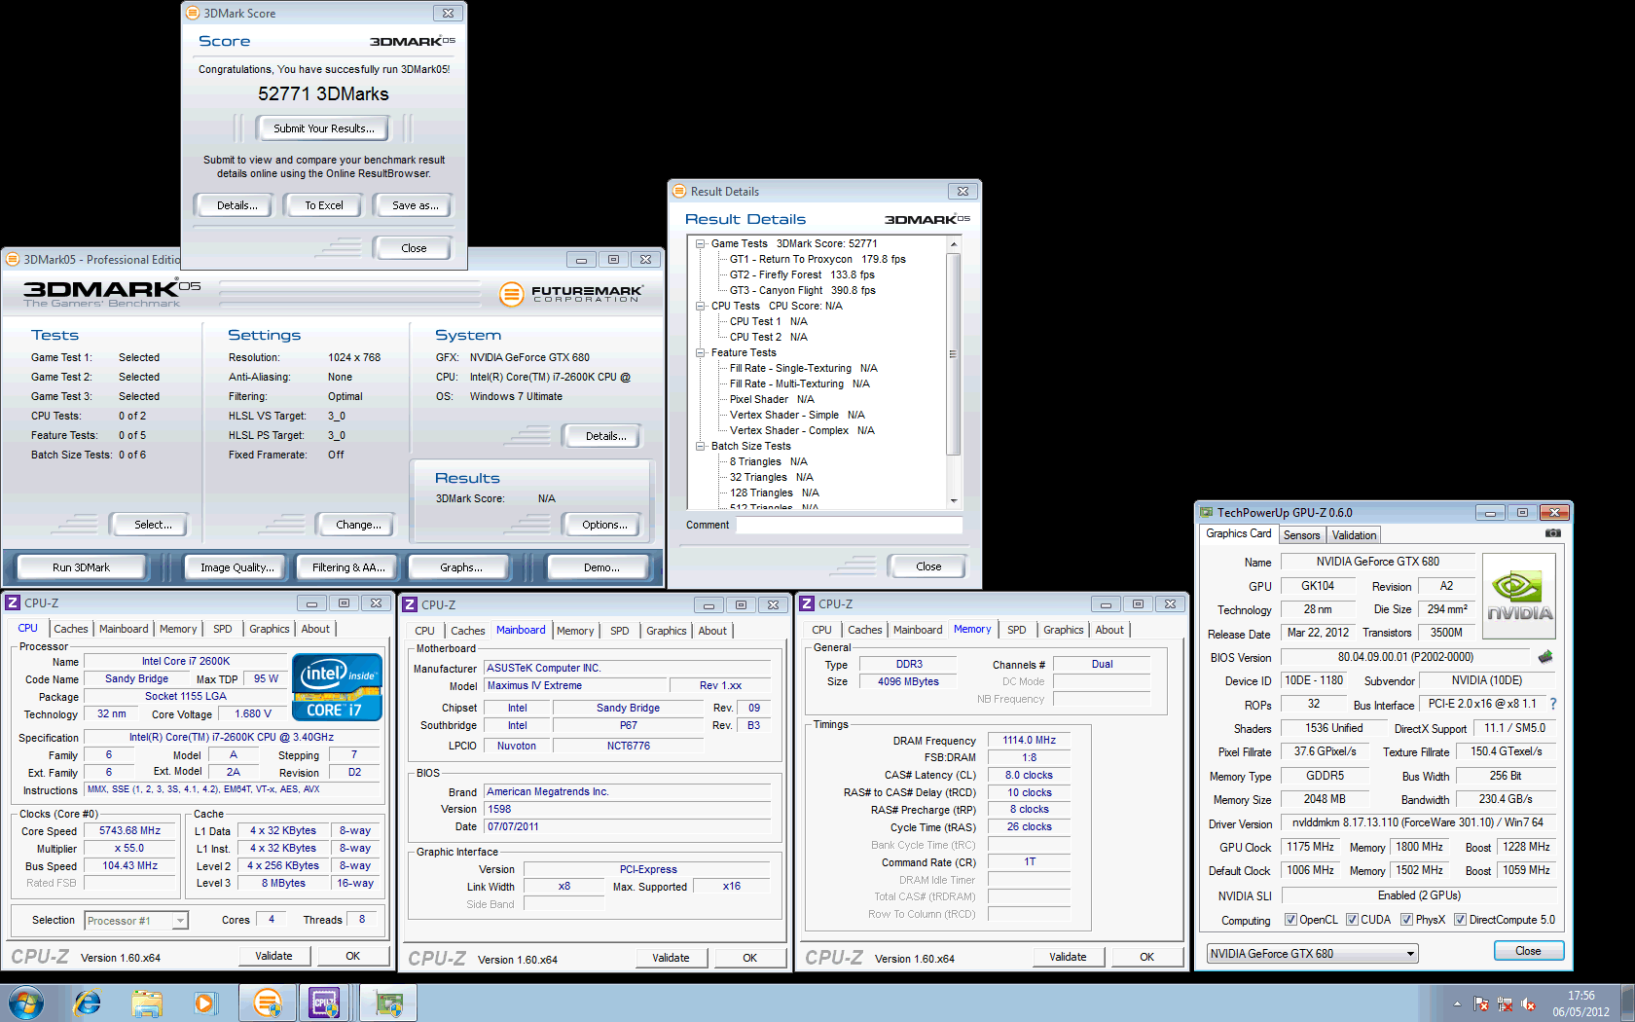Click Close button in GPU-Z

pos(1528,952)
